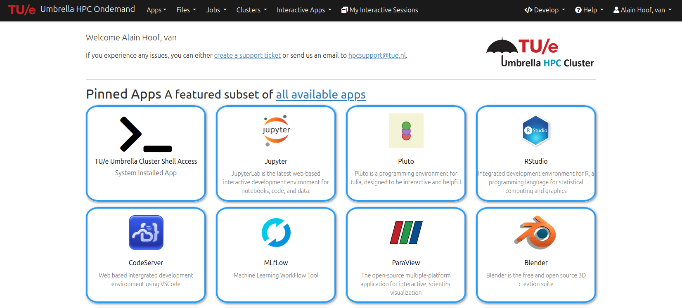
Task: Click the 'create a support ticket' link
Action: [x=247, y=55]
